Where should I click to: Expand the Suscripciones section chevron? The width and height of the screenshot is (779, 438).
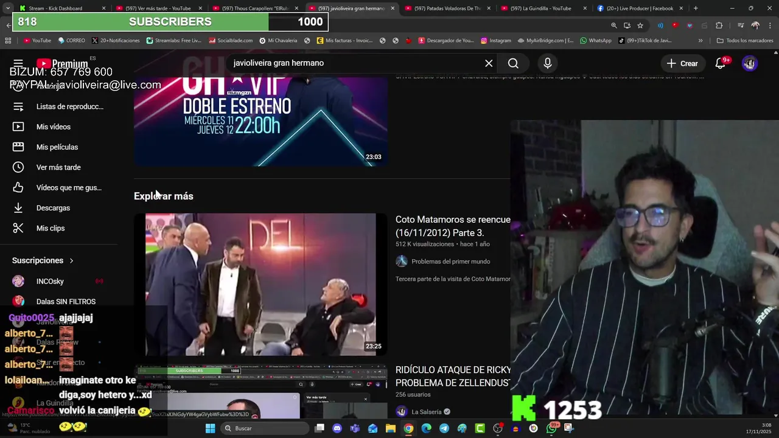(x=71, y=260)
